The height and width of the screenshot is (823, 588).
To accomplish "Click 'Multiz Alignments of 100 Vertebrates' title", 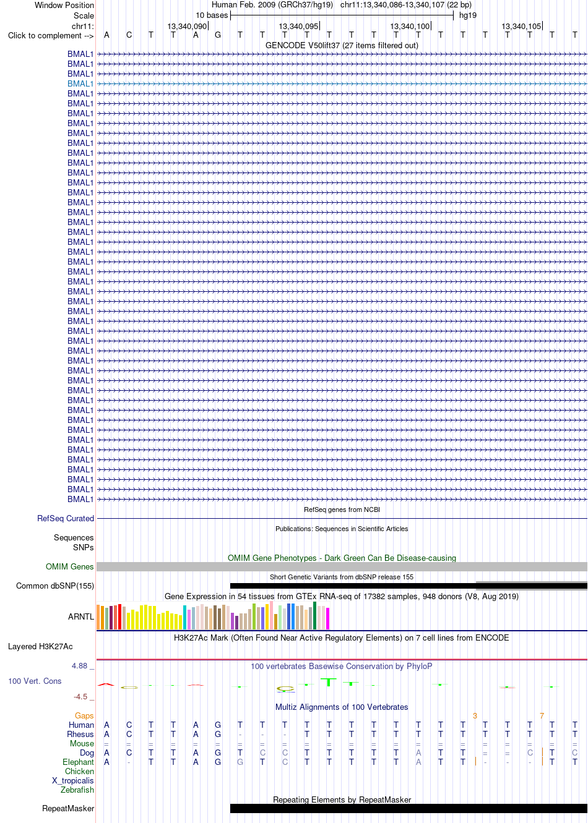I will (x=342, y=707).
